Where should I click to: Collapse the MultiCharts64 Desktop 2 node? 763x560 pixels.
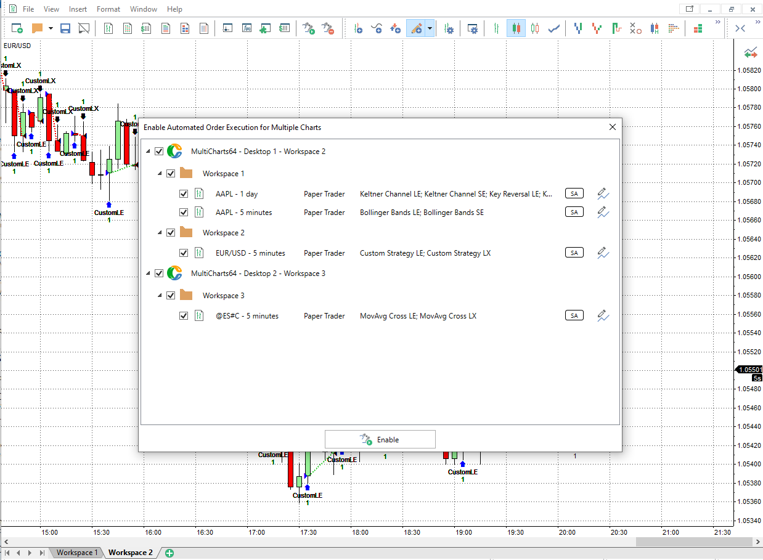[x=148, y=273]
